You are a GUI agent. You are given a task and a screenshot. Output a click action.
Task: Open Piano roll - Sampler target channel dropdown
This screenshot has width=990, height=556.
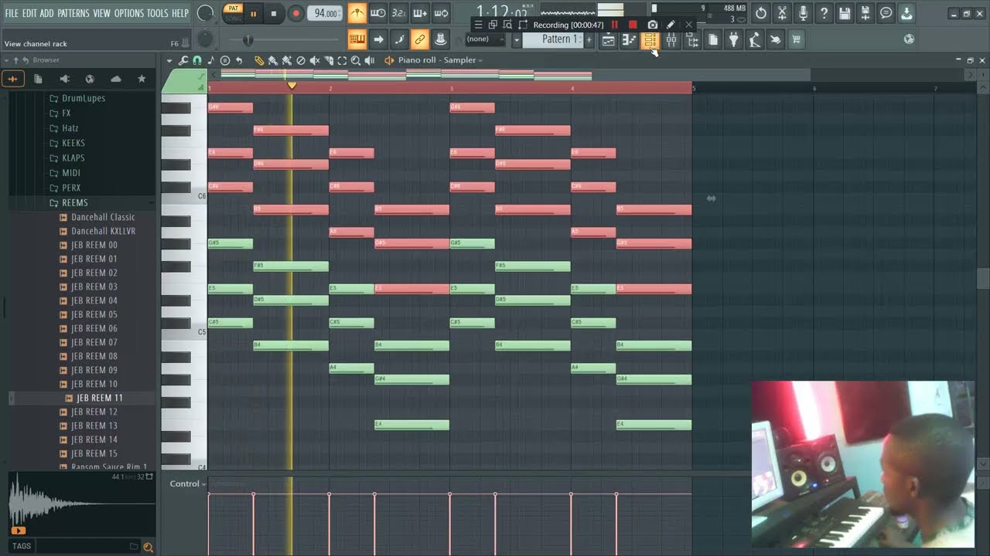(x=440, y=60)
